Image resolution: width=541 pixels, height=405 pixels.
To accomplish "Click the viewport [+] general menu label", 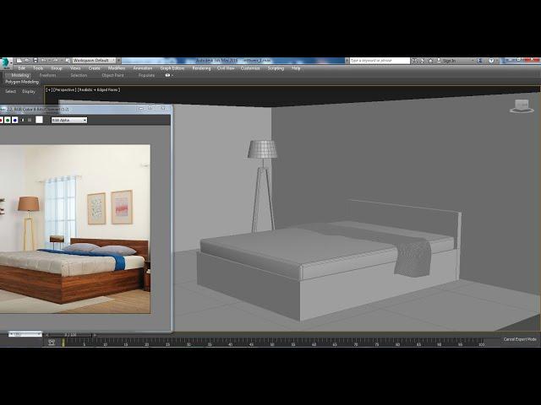I will (49, 89).
